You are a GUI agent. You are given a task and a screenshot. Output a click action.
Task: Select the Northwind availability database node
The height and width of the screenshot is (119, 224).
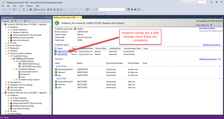pyautogui.click(x=25, y=74)
